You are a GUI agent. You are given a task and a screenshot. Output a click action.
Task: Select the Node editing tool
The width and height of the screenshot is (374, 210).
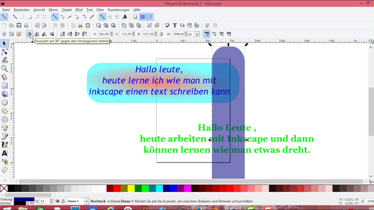4,52
